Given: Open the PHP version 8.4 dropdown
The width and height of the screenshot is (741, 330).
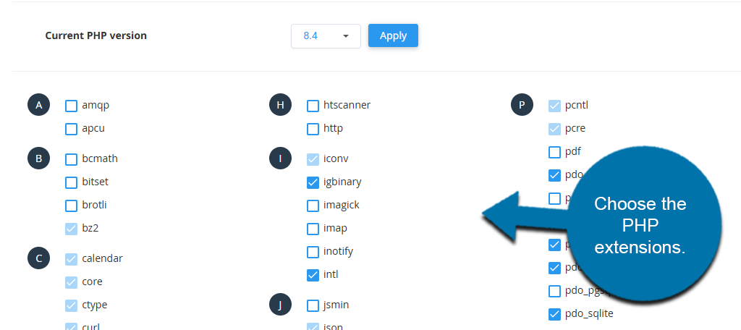Looking at the screenshot, I should pos(326,35).
